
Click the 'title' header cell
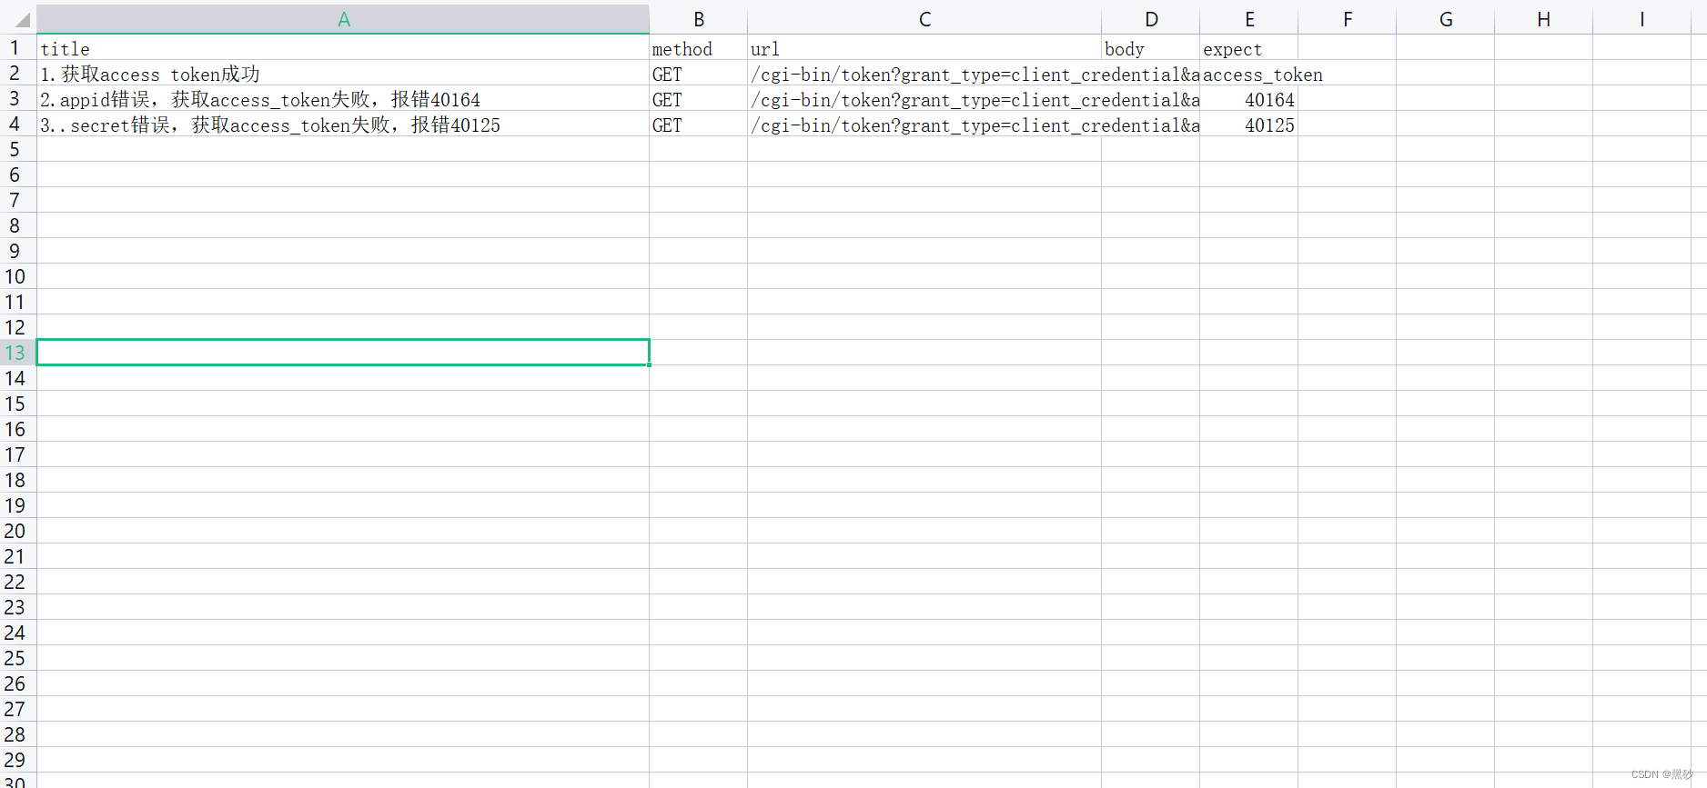click(x=343, y=48)
